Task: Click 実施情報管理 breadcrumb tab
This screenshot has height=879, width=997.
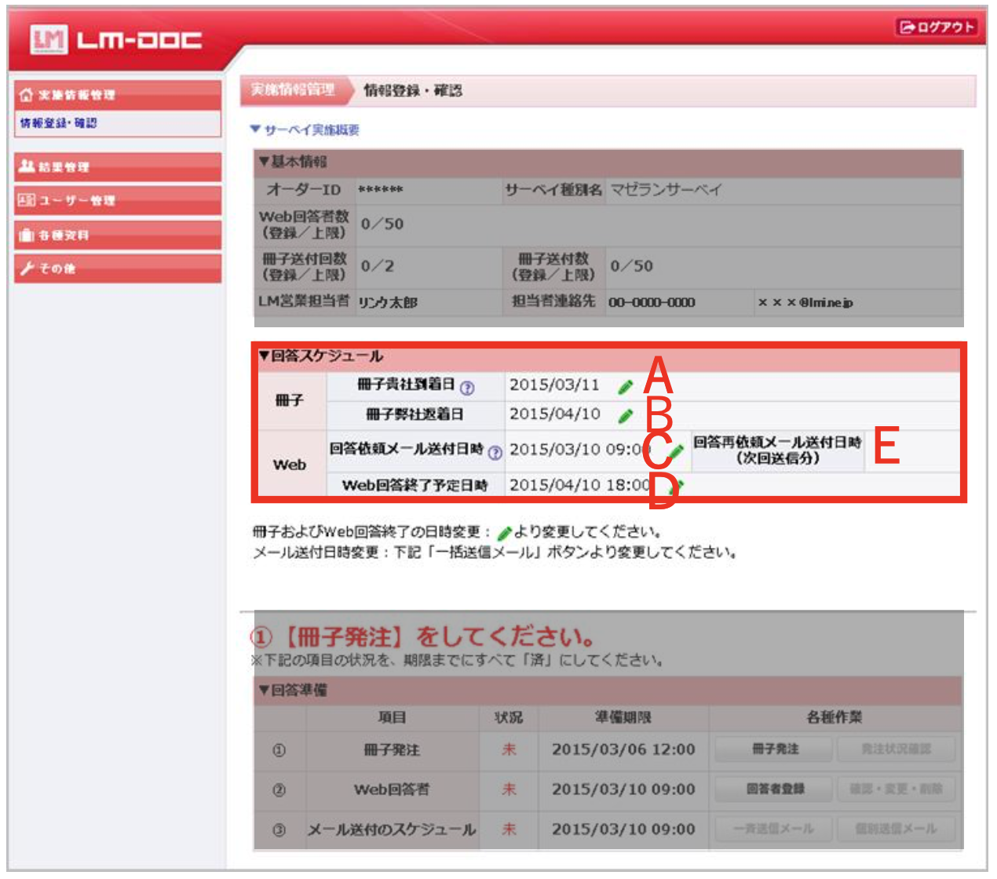Action: pyautogui.click(x=293, y=90)
